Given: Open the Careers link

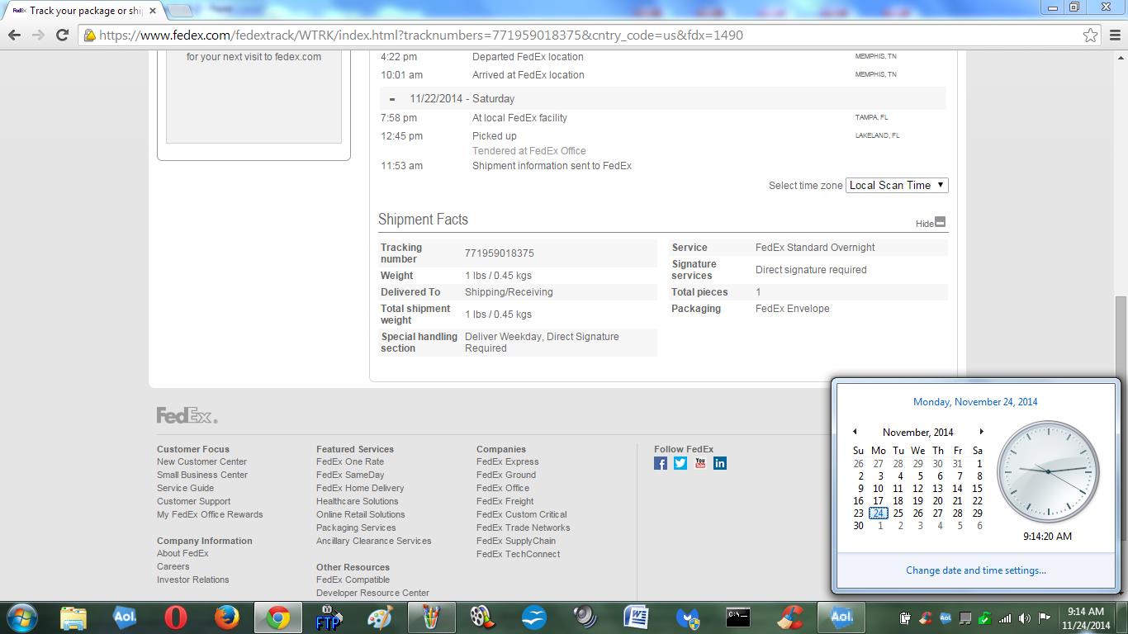Looking at the screenshot, I should [x=173, y=566].
